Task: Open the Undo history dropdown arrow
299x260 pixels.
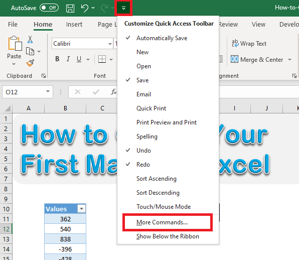Action: (93, 8)
